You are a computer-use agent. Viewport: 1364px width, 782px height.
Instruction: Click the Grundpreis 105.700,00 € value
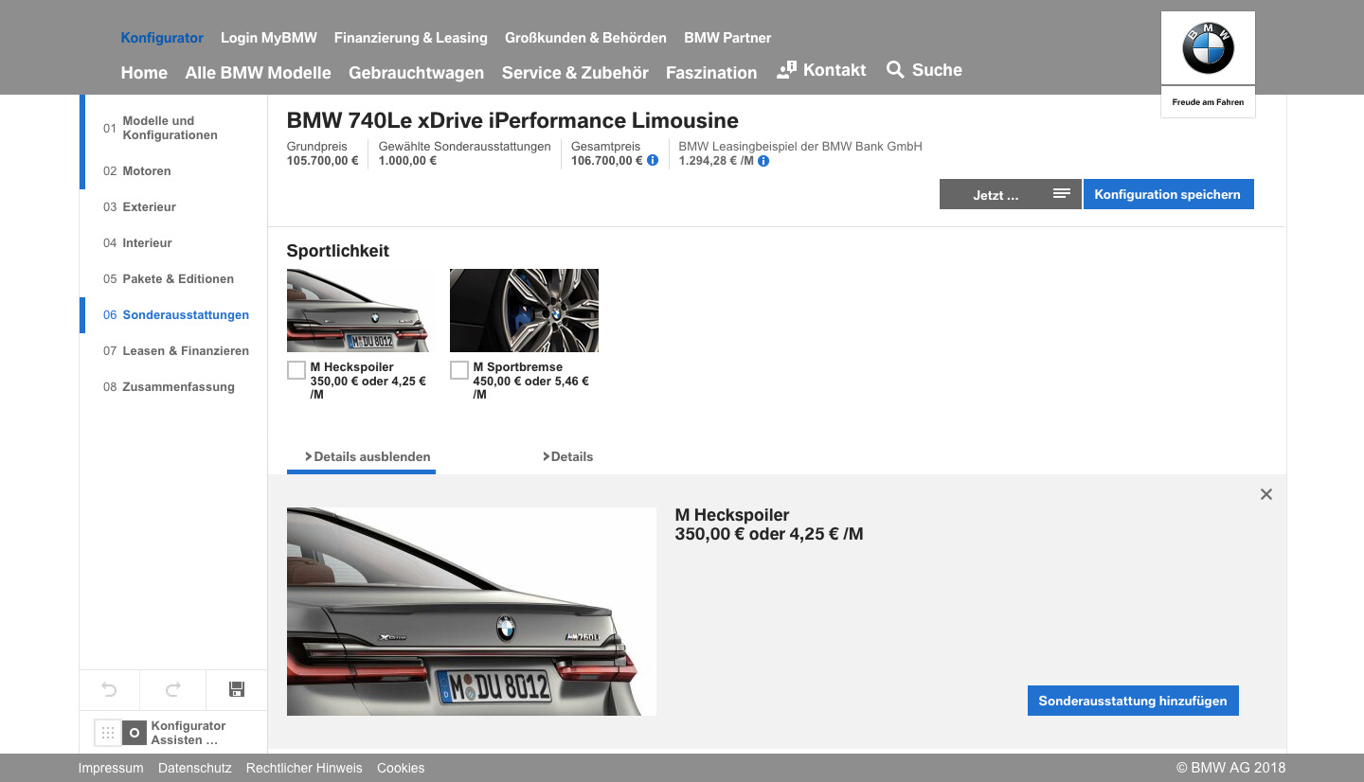(x=323, y=161)
